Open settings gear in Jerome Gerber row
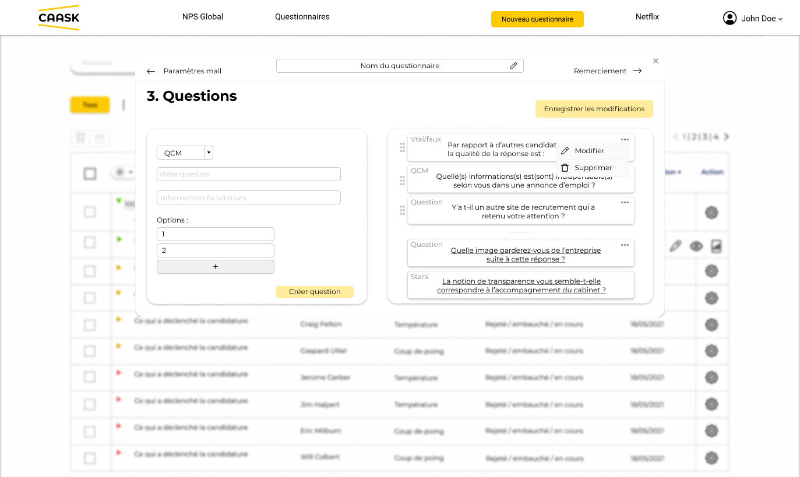 tap(711, 377)
